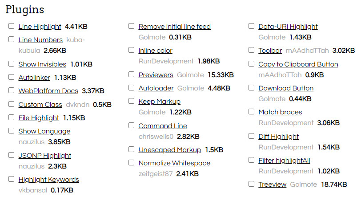
Task: Open the WebPlatform Docs plugin link
Action: (48, 91)
